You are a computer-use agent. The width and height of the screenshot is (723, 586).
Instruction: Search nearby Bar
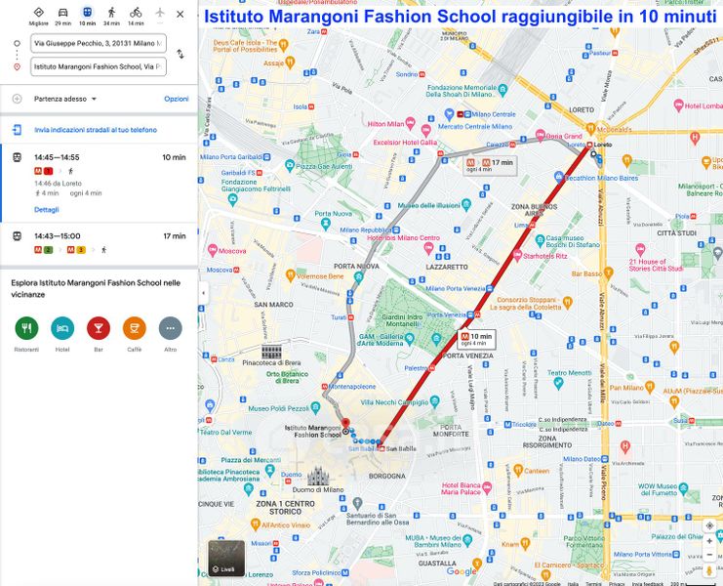pos(99,328)
